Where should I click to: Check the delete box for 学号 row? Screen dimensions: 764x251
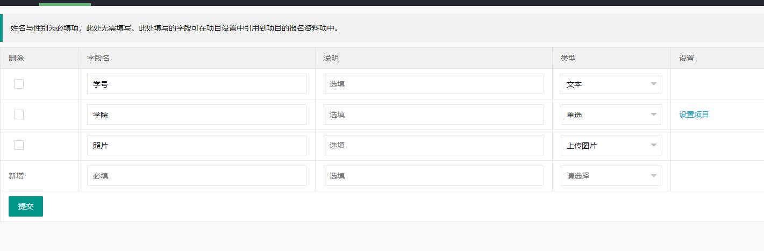click(x=19, y=84)
